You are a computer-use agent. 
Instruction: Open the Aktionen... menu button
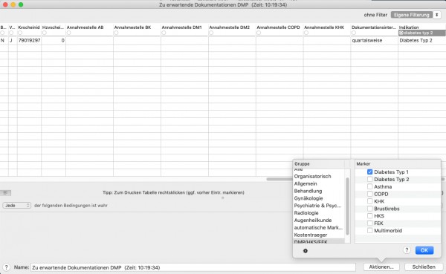coord(381,267)
